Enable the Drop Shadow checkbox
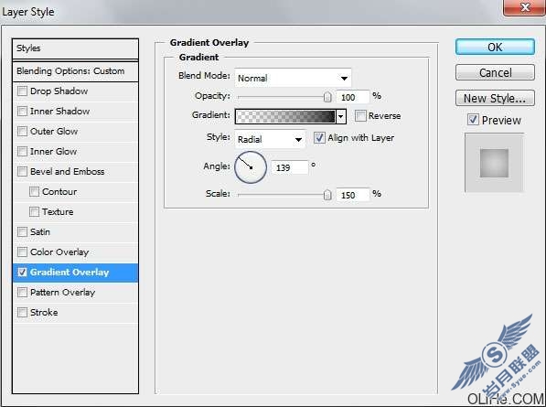The height and width of the screenshot is (407, 546). (22, 91)
